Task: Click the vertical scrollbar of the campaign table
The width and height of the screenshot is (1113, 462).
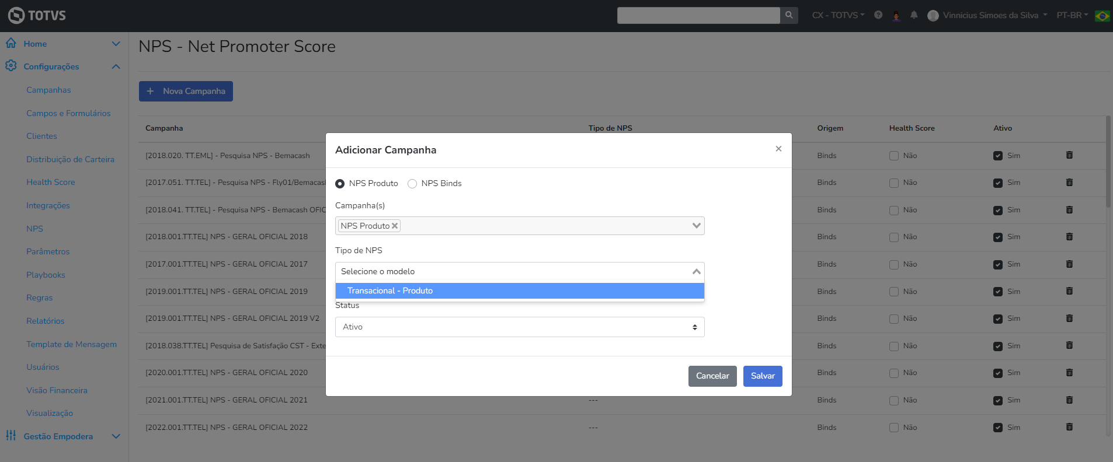Action: tap(1108, 163)
